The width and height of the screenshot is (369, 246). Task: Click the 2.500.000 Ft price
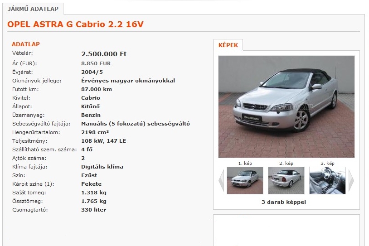(x=104, y=54)
